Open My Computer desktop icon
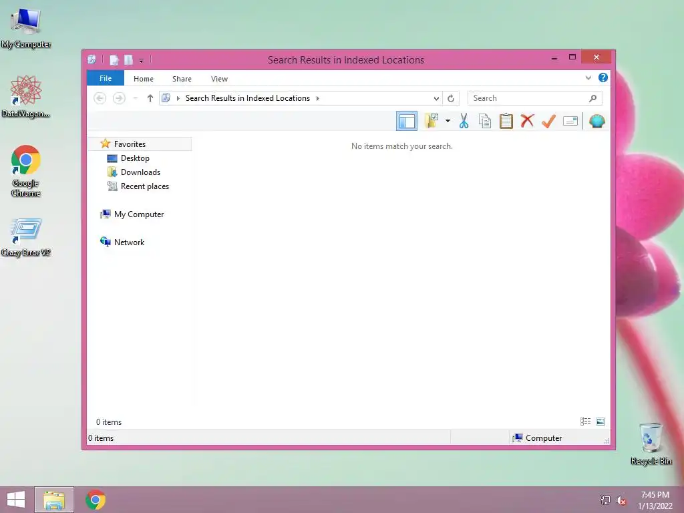Image resolution: width=684 pixels, height=513 pixels. [26, 28]
